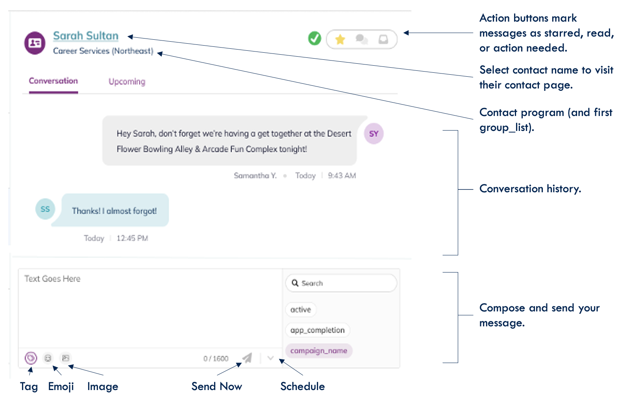Toggle the chat bubbles read status
This screenshot has width=629, height=405.
pos(361,39)
